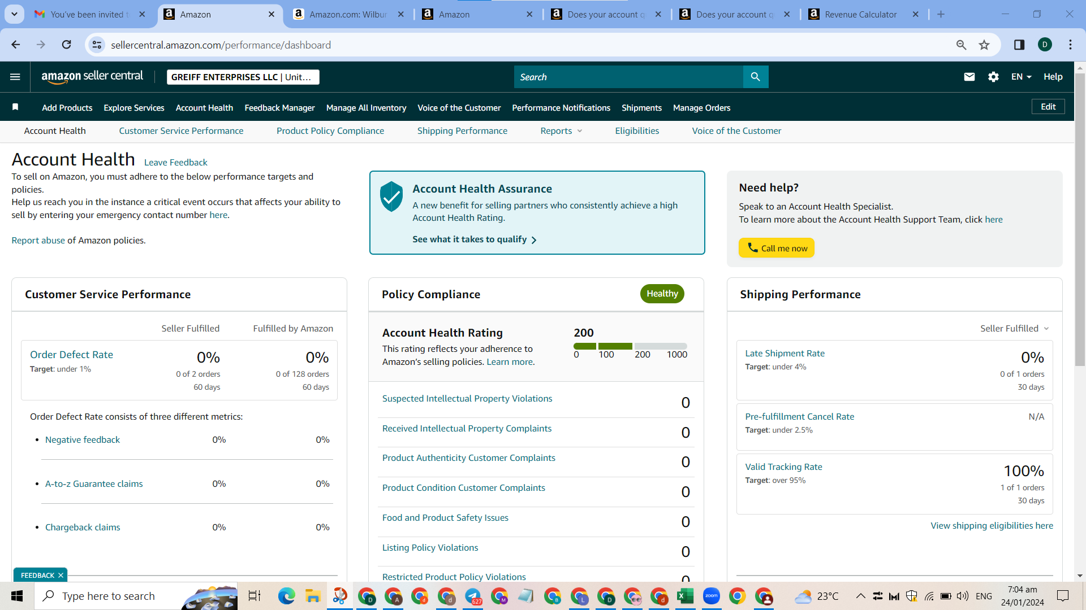The height and width of the screenshot is (610, 1086).
Task: Open the Product Policy Compliance tab
Action: pyautogui.click(x=330, y=131)
